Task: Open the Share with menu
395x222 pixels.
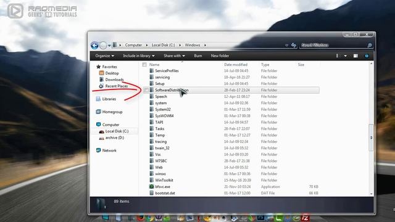Action: coord(174,56)
